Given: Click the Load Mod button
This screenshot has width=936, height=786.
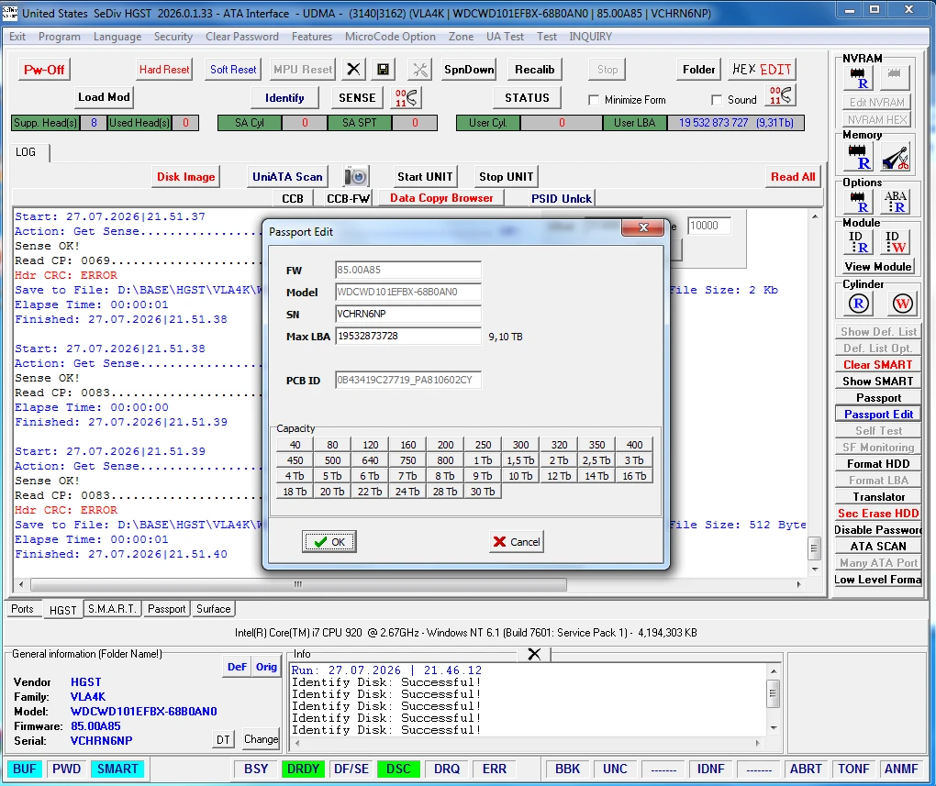Looking at the screenshot, I should point(104,96).
